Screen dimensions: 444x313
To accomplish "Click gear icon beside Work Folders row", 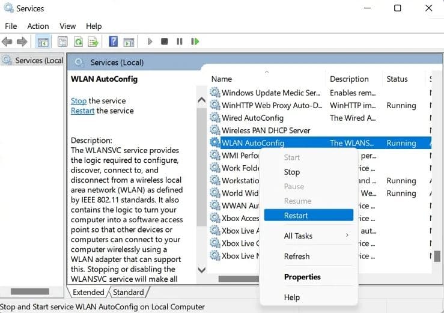I will [215, 168].
